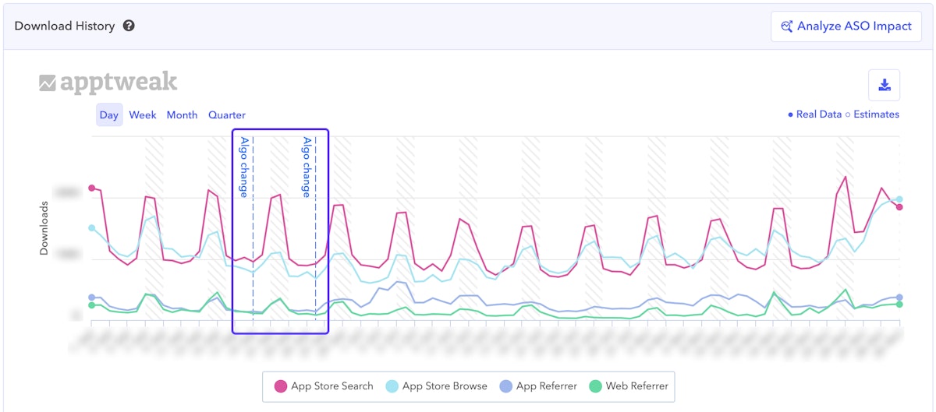Switch chart to Month view
Screen dimensions: 936x412
[x=182, y=115]
